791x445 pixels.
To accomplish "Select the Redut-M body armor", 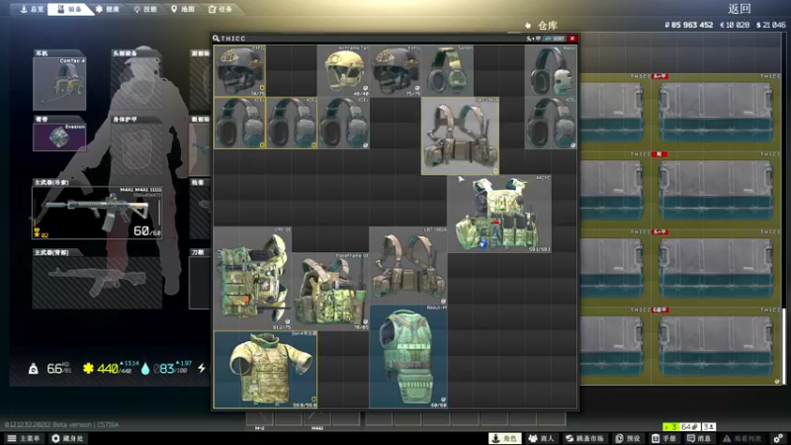I will pos(408,357).
